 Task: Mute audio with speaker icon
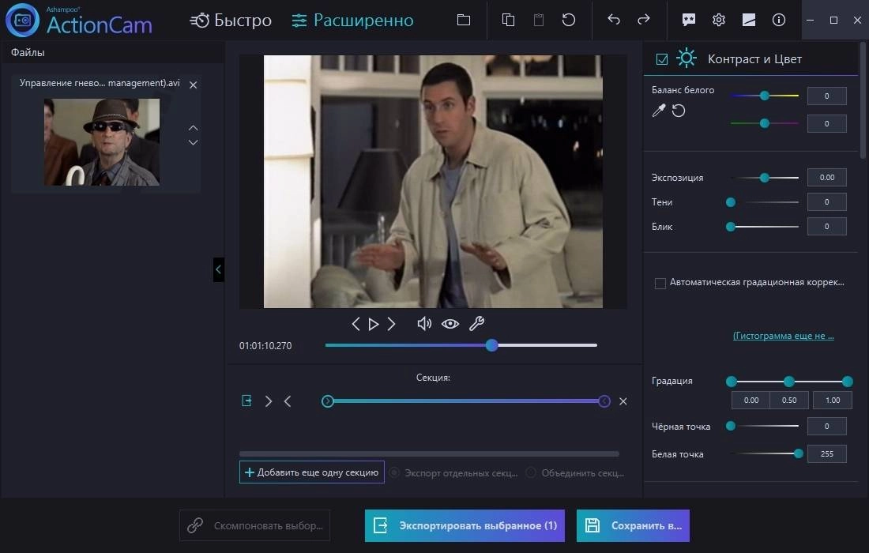424,324
